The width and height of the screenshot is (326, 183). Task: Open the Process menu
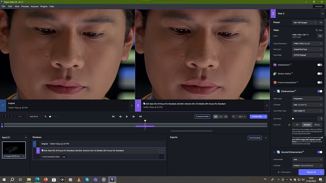(x=25, y=7)
